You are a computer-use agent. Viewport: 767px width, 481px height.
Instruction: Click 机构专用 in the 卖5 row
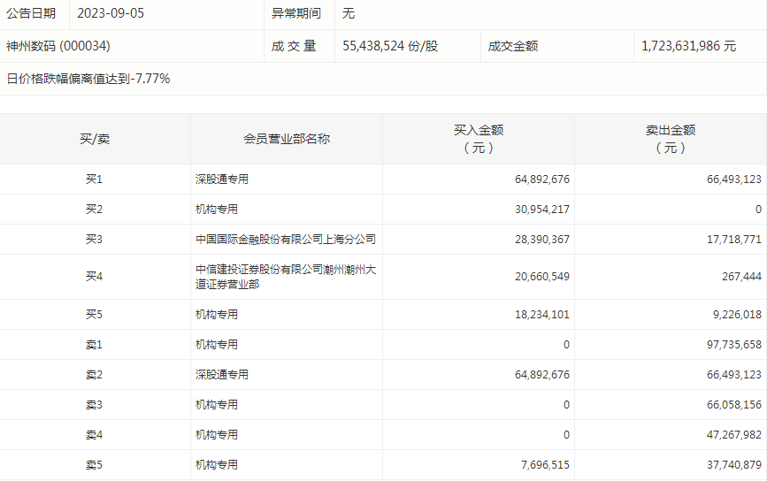pyautogui.click(x=217, y=465)
